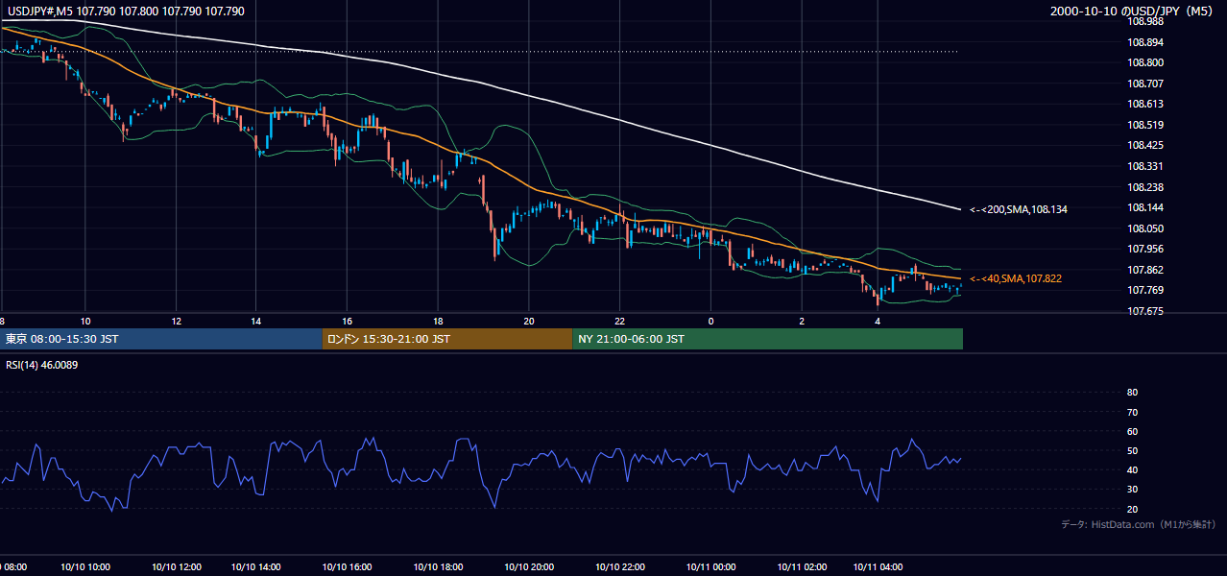Click the price axis value 108.707
The width and height of the screenshot is (1227, 576).
[x=1146, y=84]
